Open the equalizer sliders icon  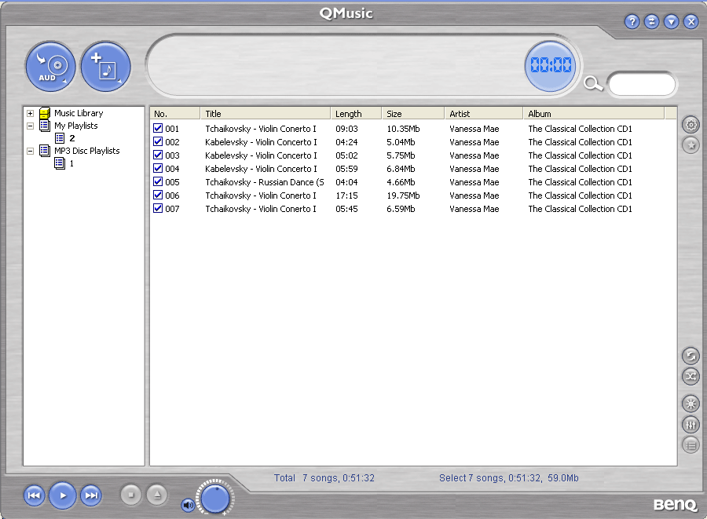click(691, 425)
